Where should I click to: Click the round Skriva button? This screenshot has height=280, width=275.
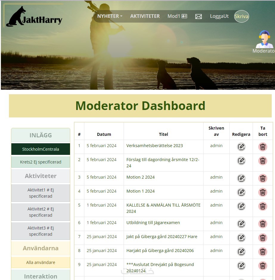pyautogui.click(x=242, y=16)
